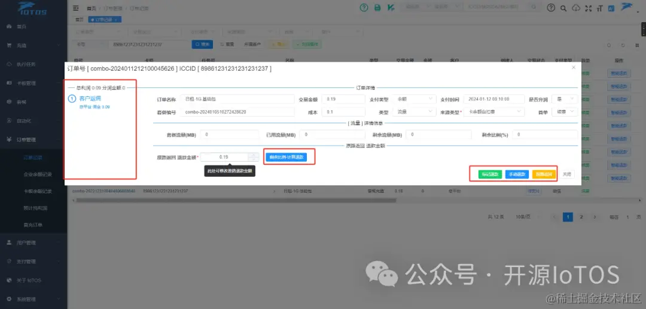
Task: Click the font size icon in header
Action: pos(599,8)
